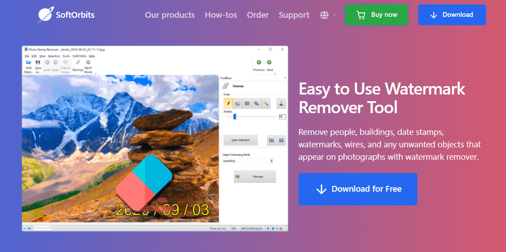Viewport: 506px width, 252px height.
Task: Open the Selection menu
Action: [54, 56]
